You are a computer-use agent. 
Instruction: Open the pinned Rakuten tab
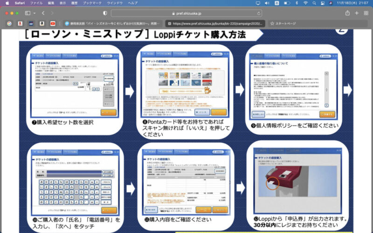(x=20, y=24)
